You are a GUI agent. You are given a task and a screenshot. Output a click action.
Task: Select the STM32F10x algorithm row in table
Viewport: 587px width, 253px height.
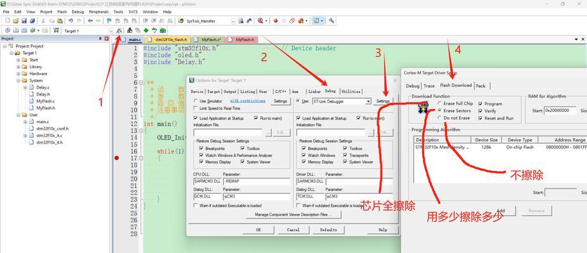pyautogui.click(x=501, y=147)
